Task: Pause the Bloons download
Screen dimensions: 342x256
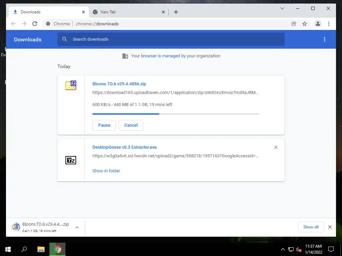Action: tap(104, 125)
